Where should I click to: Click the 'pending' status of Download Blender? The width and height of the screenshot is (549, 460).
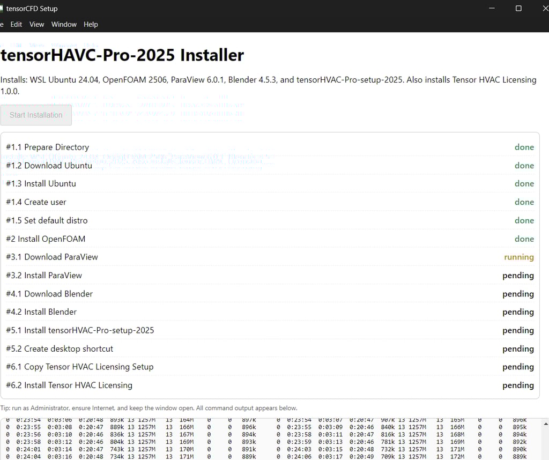point(518,294)
